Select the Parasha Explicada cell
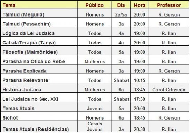The width and height of the screenshot is (190, 133). pos(25,71)
